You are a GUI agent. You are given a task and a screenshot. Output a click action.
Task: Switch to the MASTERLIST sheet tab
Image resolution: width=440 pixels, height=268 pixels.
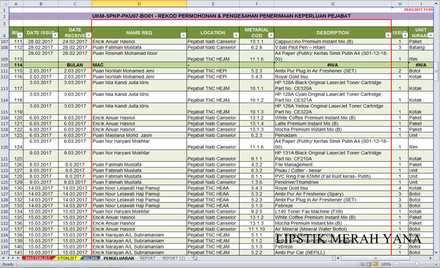37,258
